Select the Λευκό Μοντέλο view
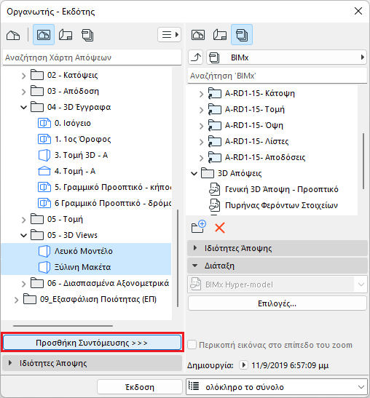370x398 pixels. [x=86, y=251]
